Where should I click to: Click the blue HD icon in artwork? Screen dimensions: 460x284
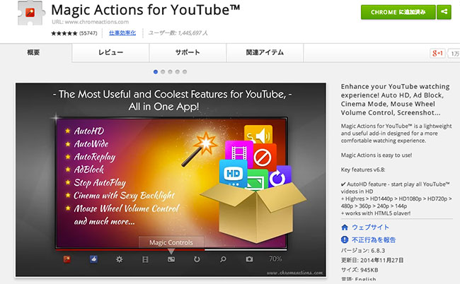pos(234,173)
